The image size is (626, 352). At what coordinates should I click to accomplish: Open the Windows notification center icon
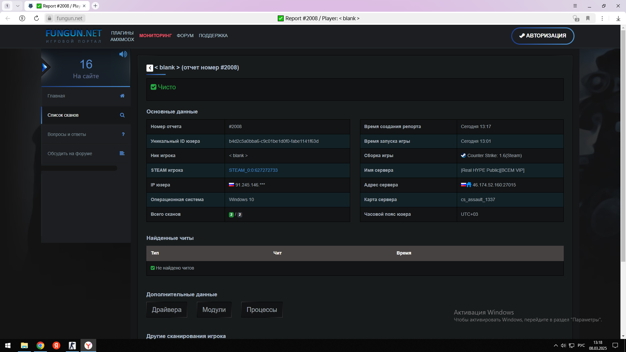pyautogui.click(x=615, y=345)
